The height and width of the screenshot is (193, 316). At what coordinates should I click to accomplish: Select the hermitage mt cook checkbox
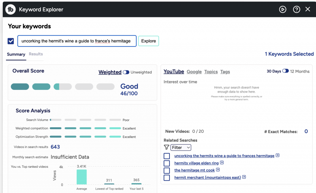(x=167, y=171)
